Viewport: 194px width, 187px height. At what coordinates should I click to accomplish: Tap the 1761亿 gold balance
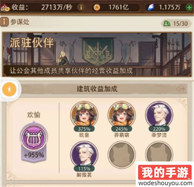coord(119,7)
